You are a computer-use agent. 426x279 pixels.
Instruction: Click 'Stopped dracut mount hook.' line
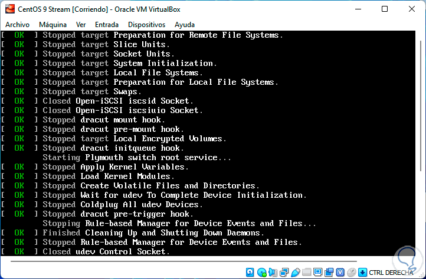[x=104, y=120]
